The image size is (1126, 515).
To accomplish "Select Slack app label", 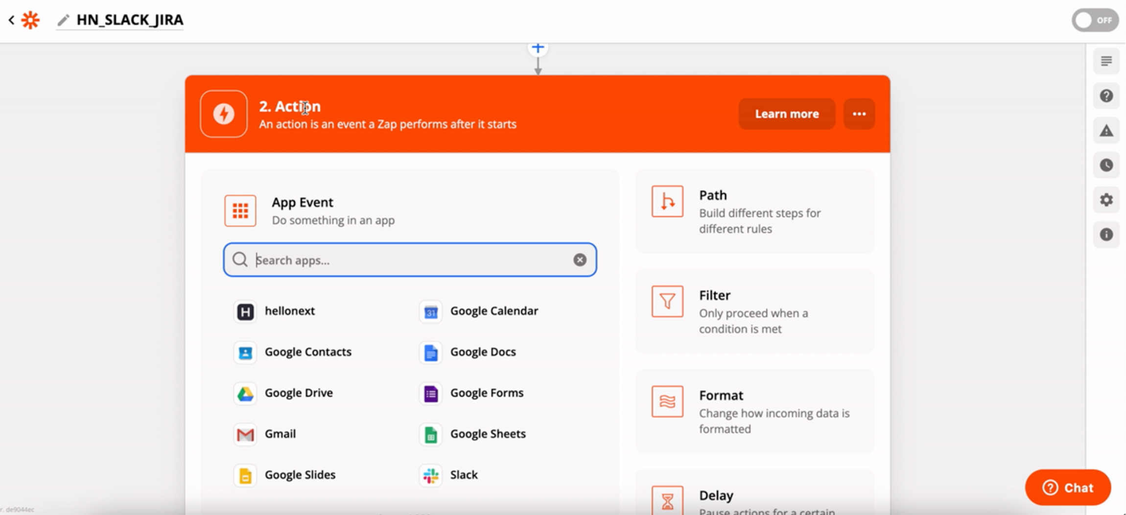I will (464, 475).
